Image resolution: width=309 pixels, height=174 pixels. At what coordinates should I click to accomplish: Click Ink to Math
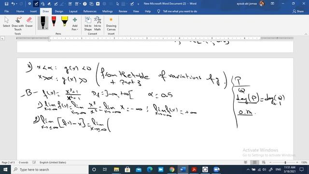click(x=98, y=24)
